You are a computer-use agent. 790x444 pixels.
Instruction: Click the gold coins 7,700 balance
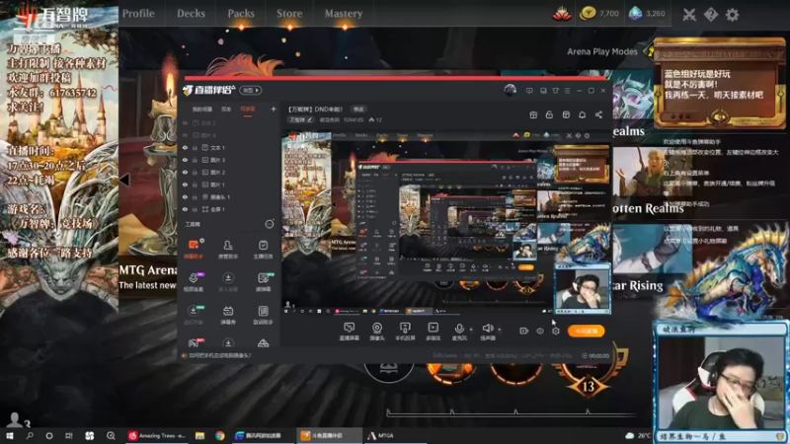point(599,14)
